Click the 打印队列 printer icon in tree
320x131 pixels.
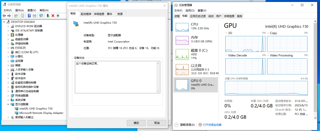[12, 48]
